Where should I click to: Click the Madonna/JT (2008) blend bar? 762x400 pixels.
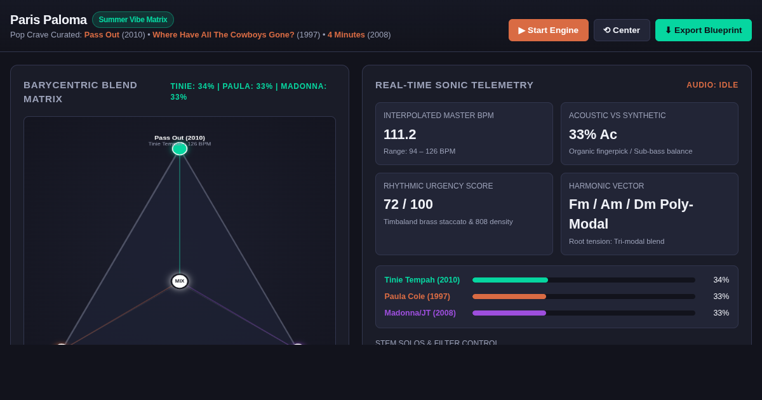click(x=584, y=313)
